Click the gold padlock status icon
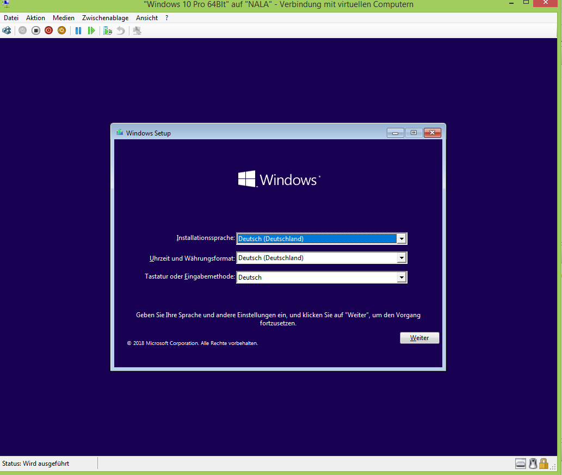The height and width of the screenshot is (475, 562). coord(544,464)
